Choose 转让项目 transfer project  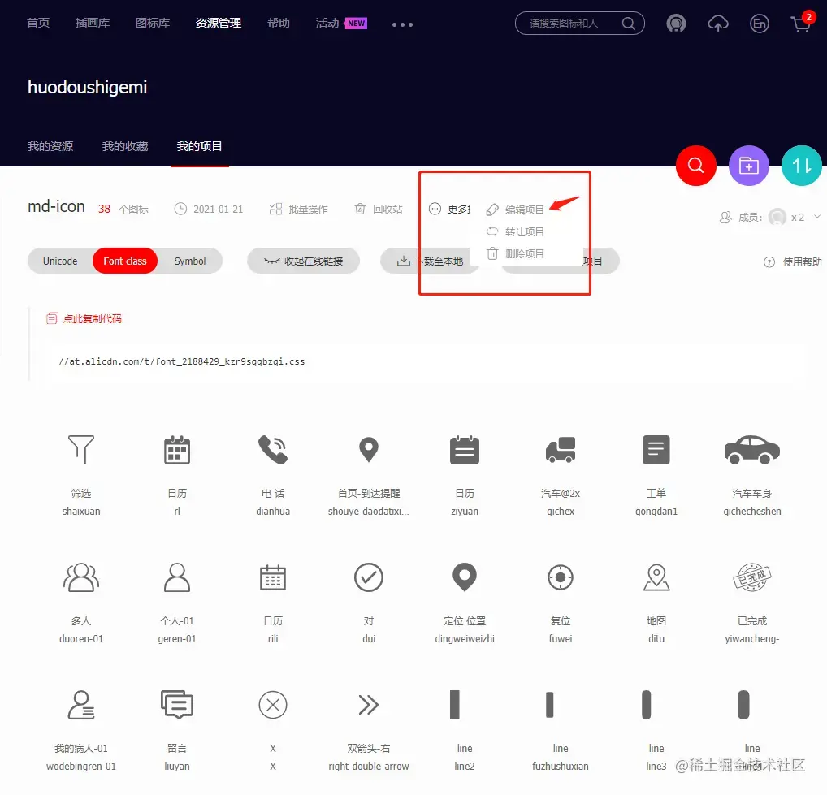(x=515, y=231)
